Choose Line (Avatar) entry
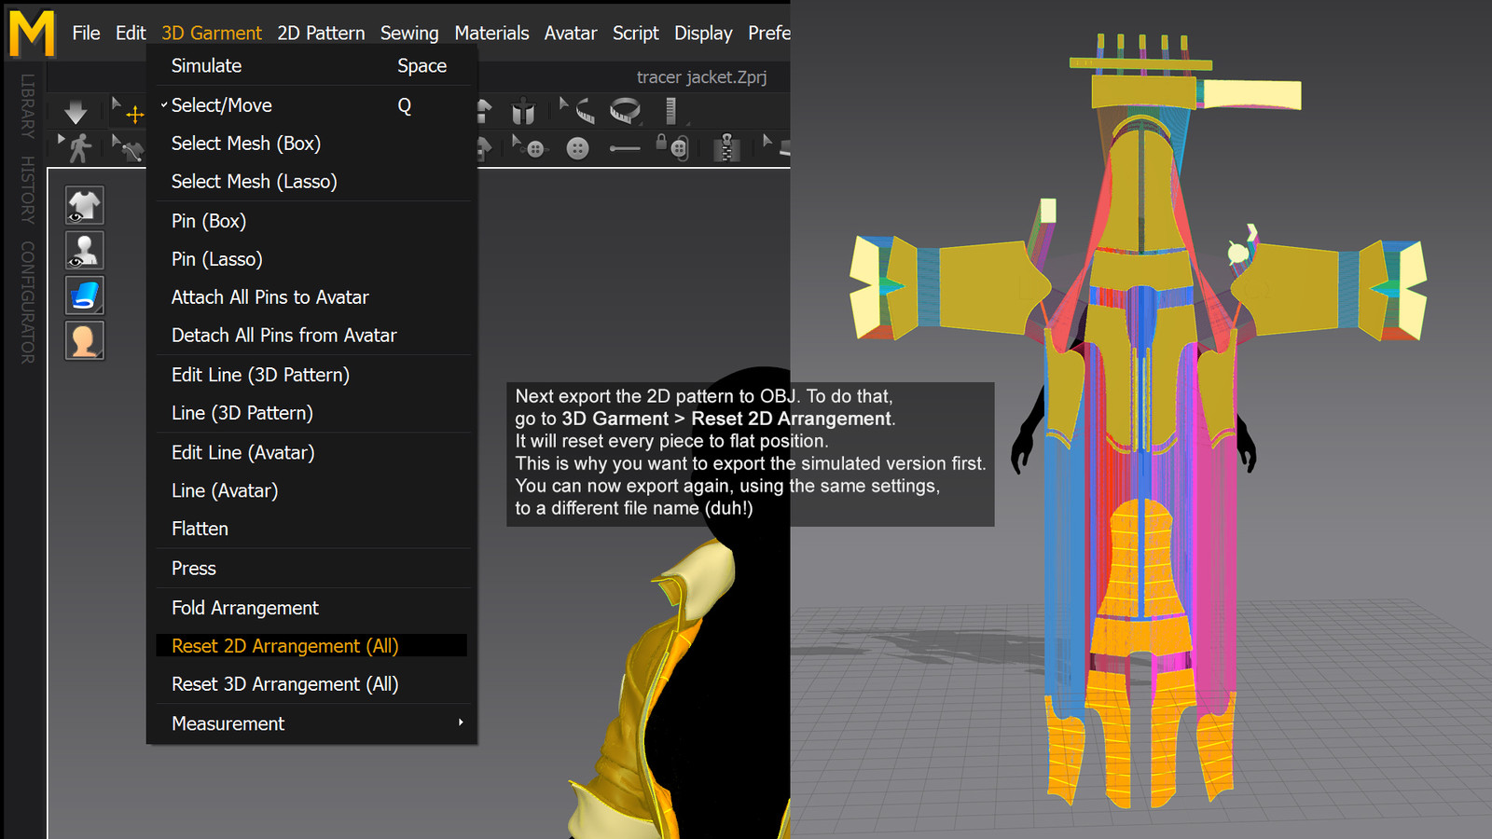The image size is (1492, 839). coord(311,490)
